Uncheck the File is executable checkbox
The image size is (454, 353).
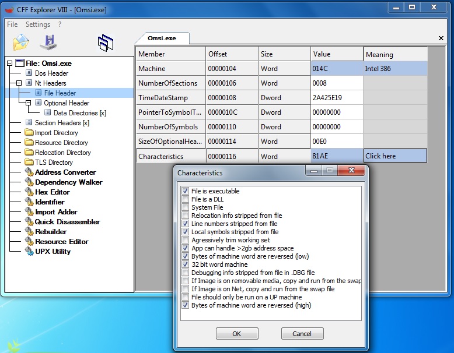pos(186,191)
